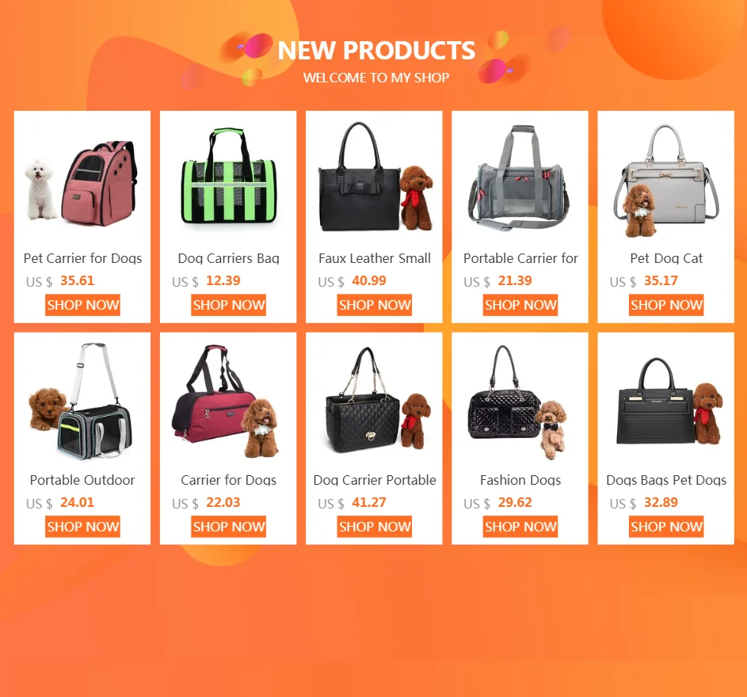The width and height of the screenshot is (747, 697).
Task: Open the pink pet backpack carrier image
Action: click(82, 181)
